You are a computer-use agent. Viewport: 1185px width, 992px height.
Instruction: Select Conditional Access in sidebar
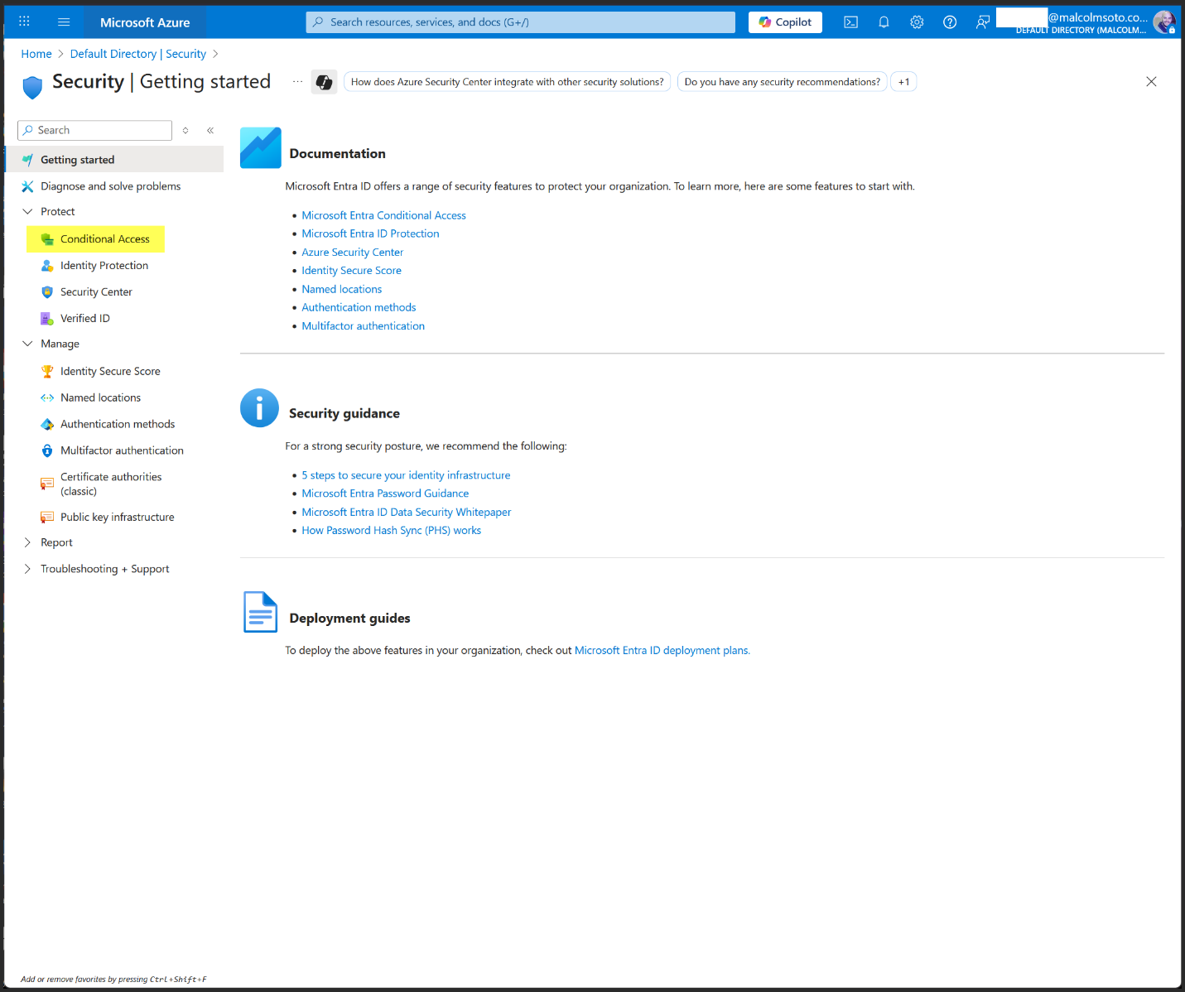click(x=104, y=239)
